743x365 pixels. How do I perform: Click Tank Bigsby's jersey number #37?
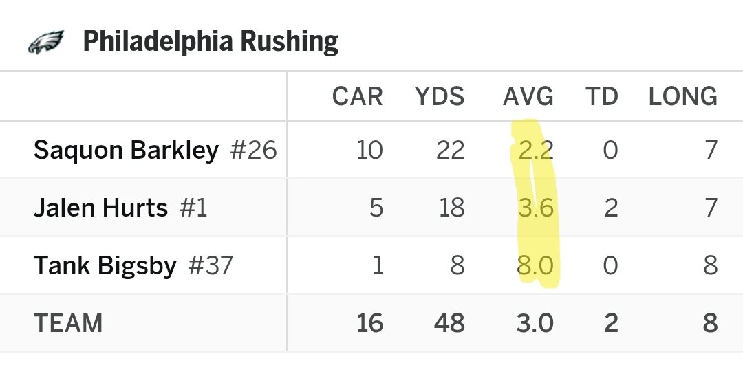pos(210,265)
